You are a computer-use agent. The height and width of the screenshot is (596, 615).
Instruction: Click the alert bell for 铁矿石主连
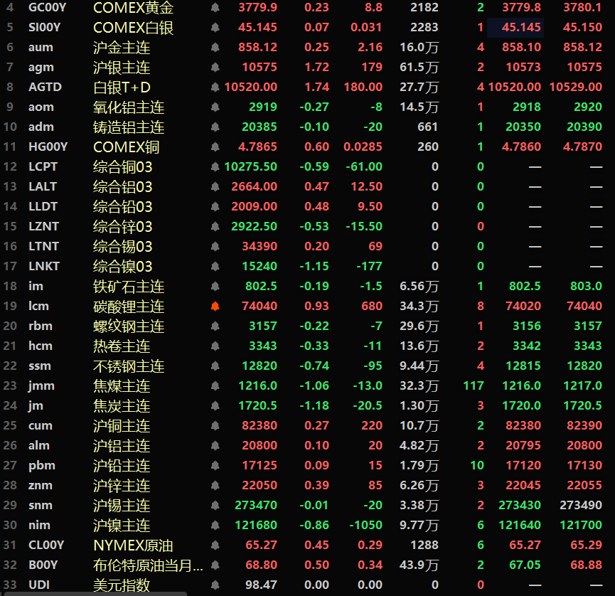coord(215,287)
